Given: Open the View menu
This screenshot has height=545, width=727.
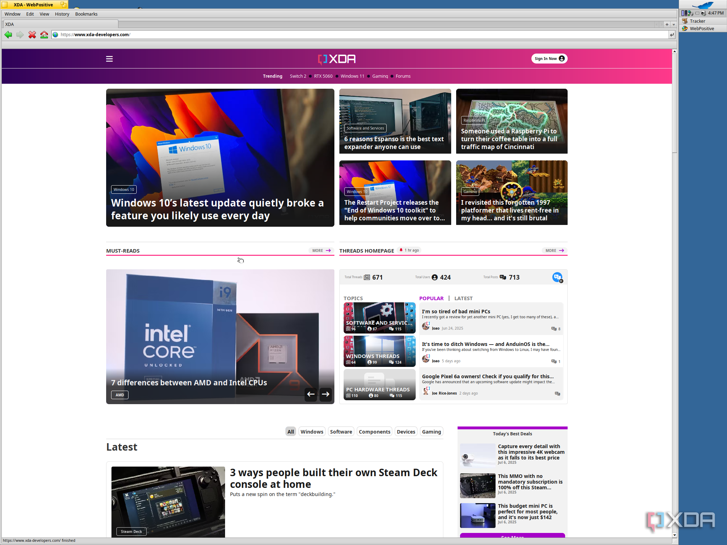Looking at the screenshot, I should point(44,14).
